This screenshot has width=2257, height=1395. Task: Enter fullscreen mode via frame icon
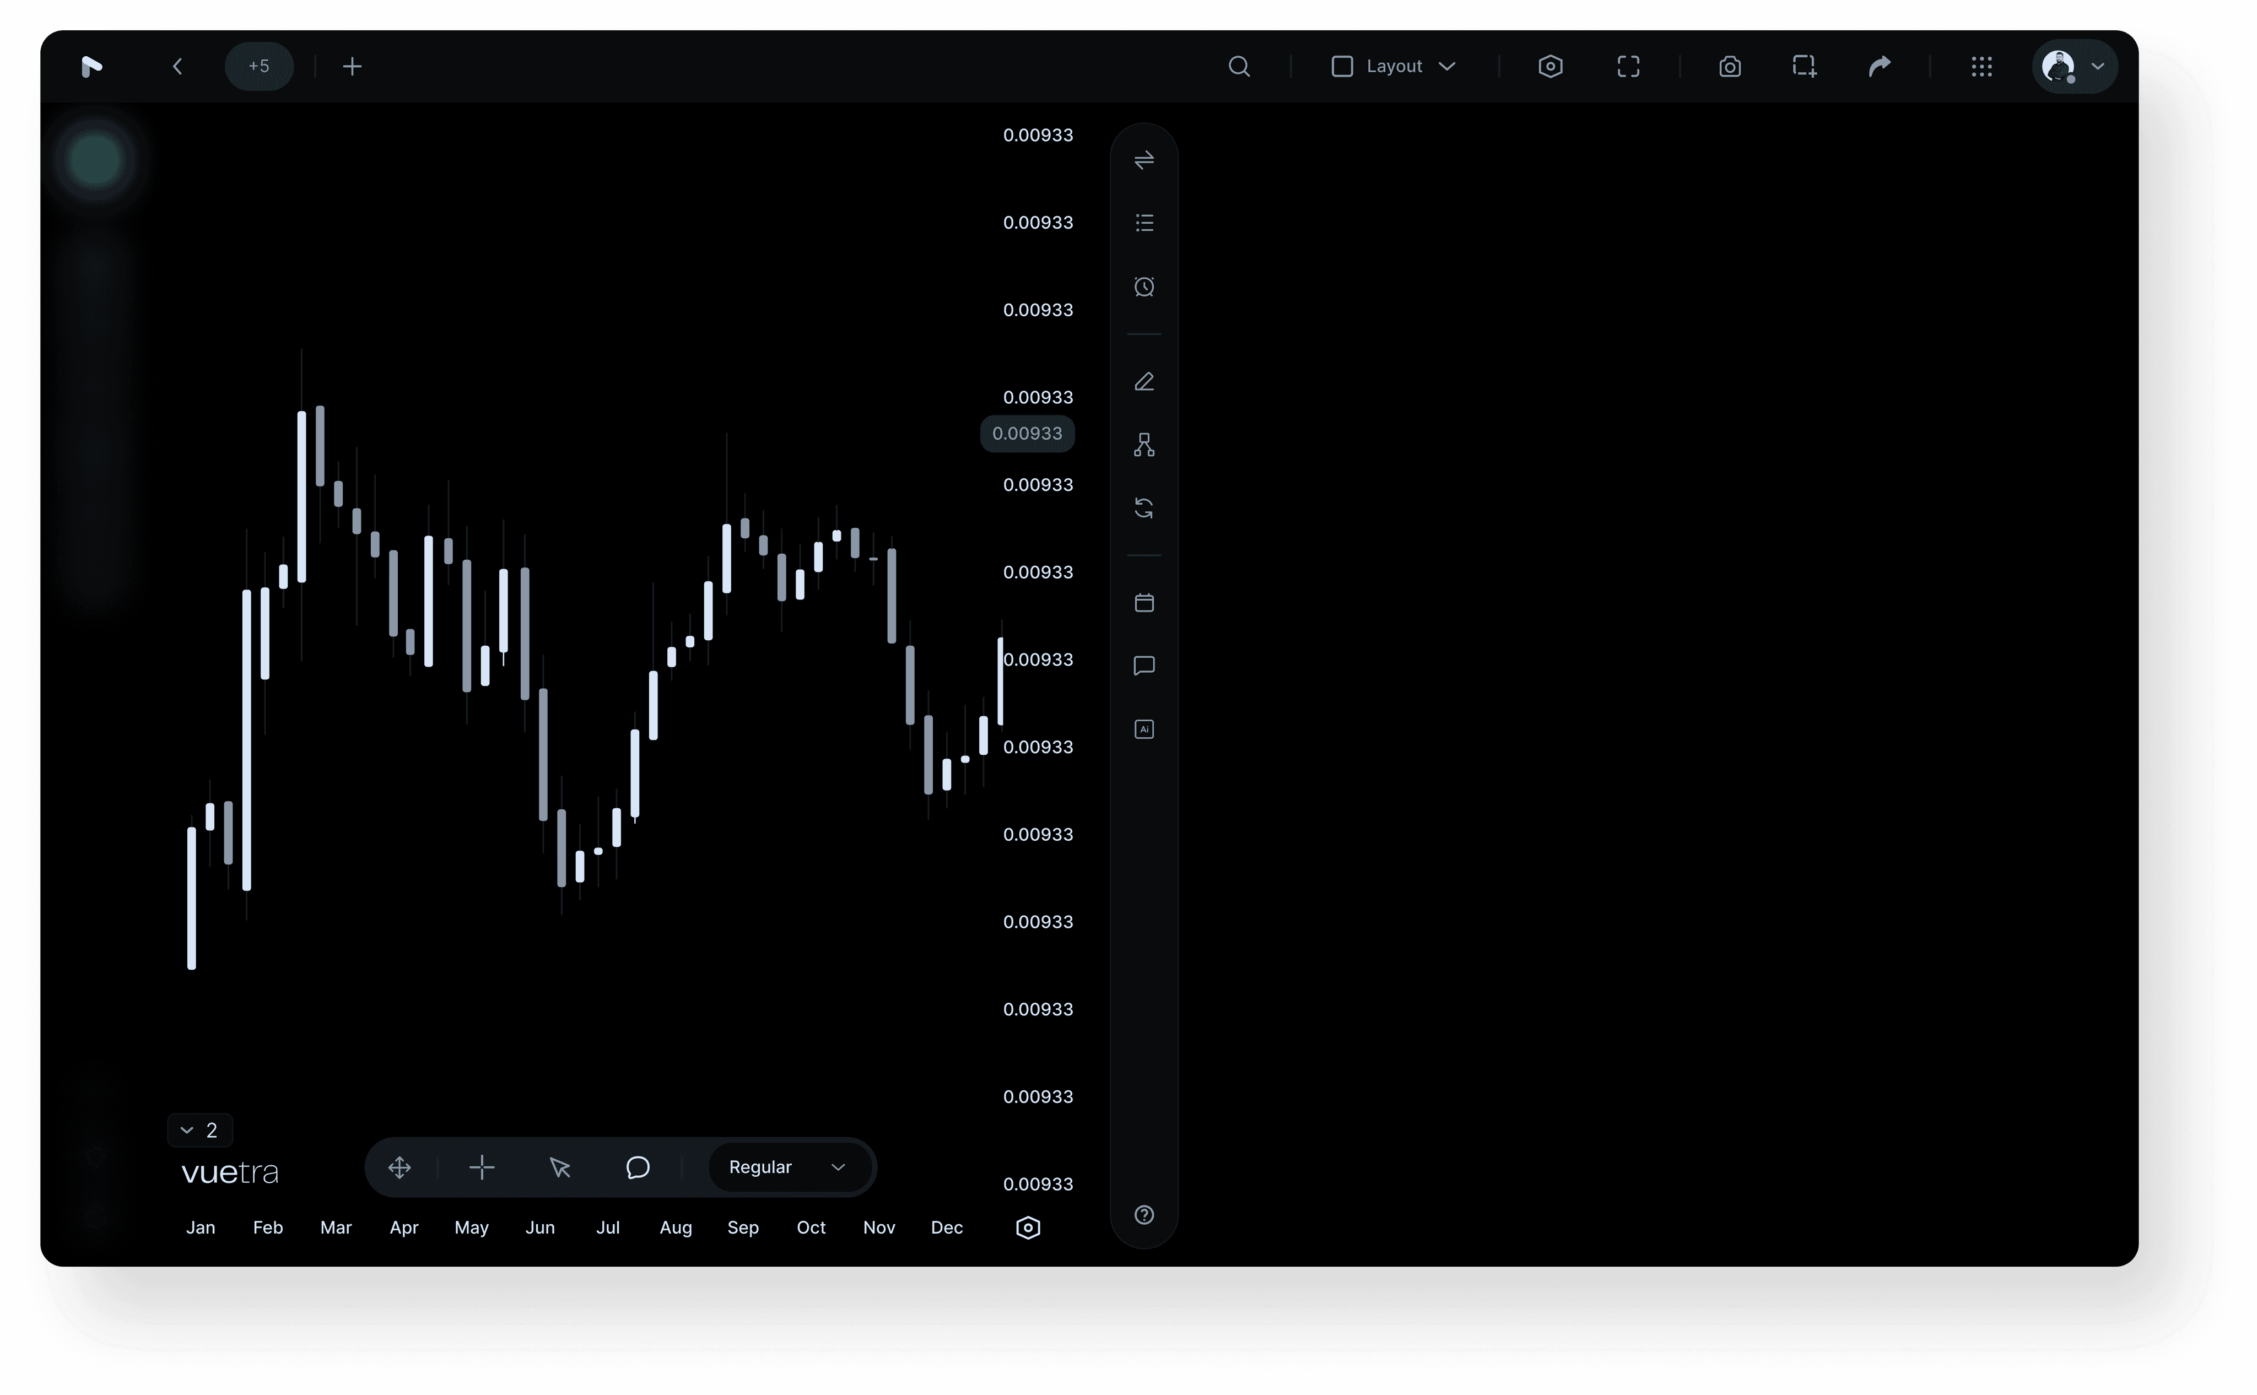coord(1628,67)
